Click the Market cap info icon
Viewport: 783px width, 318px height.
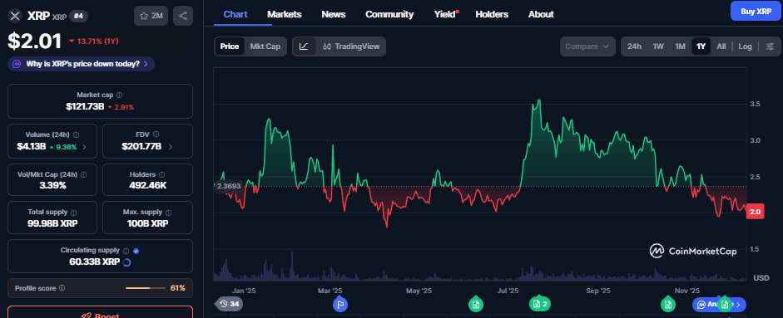[x=119, y=95]
